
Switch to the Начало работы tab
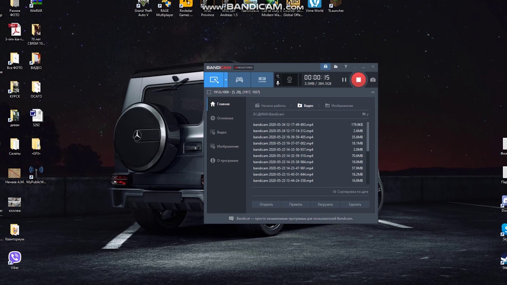(x=271, y=106)
